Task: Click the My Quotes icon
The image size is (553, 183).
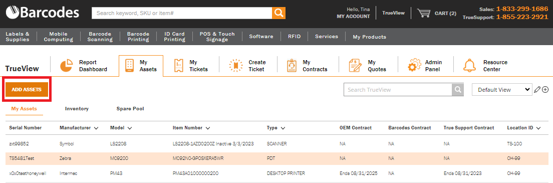Action: pos(355,66)
